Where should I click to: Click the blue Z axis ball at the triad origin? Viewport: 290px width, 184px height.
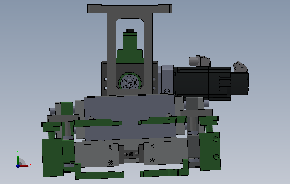pyautogui.click(x=18, y=166)
